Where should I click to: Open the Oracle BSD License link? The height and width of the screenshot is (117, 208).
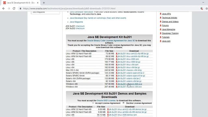(x=106, y=100)
